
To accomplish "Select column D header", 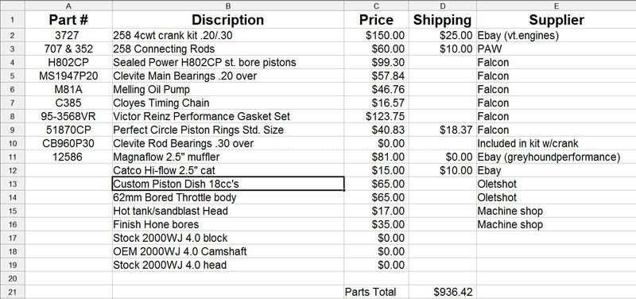I will click(x=443, y=6).
